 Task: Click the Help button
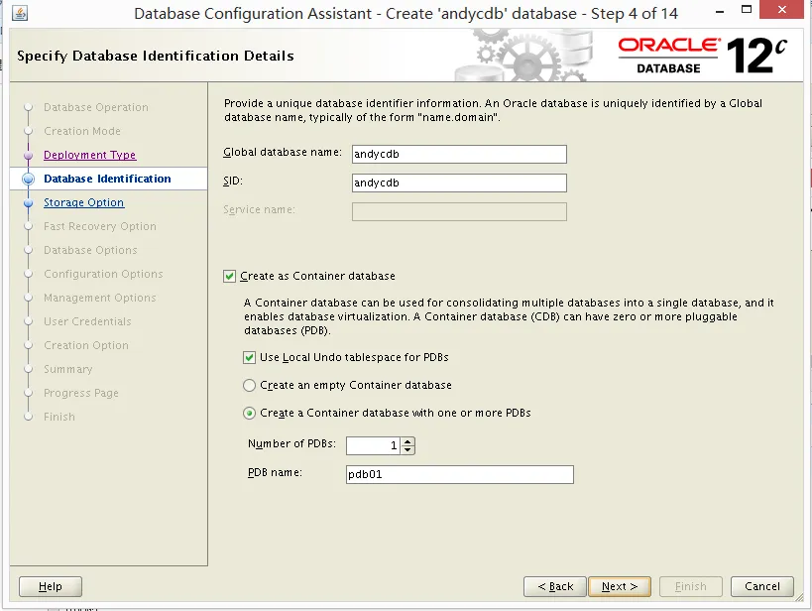tap(51, 586)
